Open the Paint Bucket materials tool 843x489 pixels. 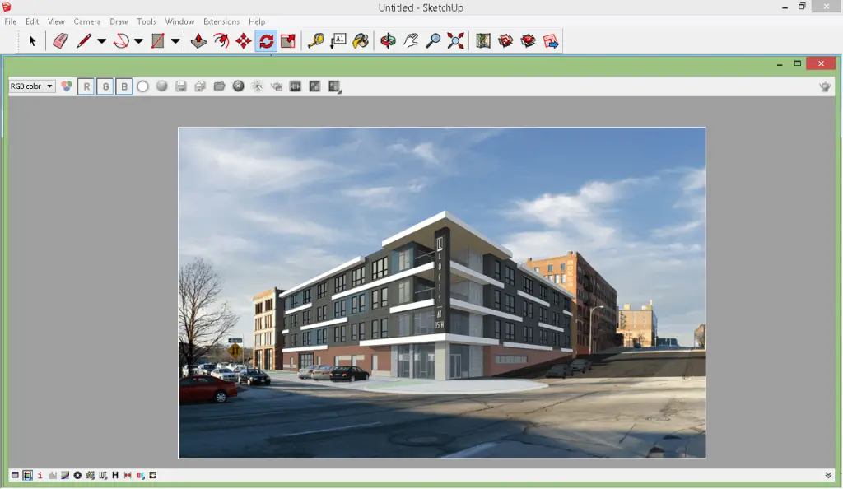[x=360, y=40]
